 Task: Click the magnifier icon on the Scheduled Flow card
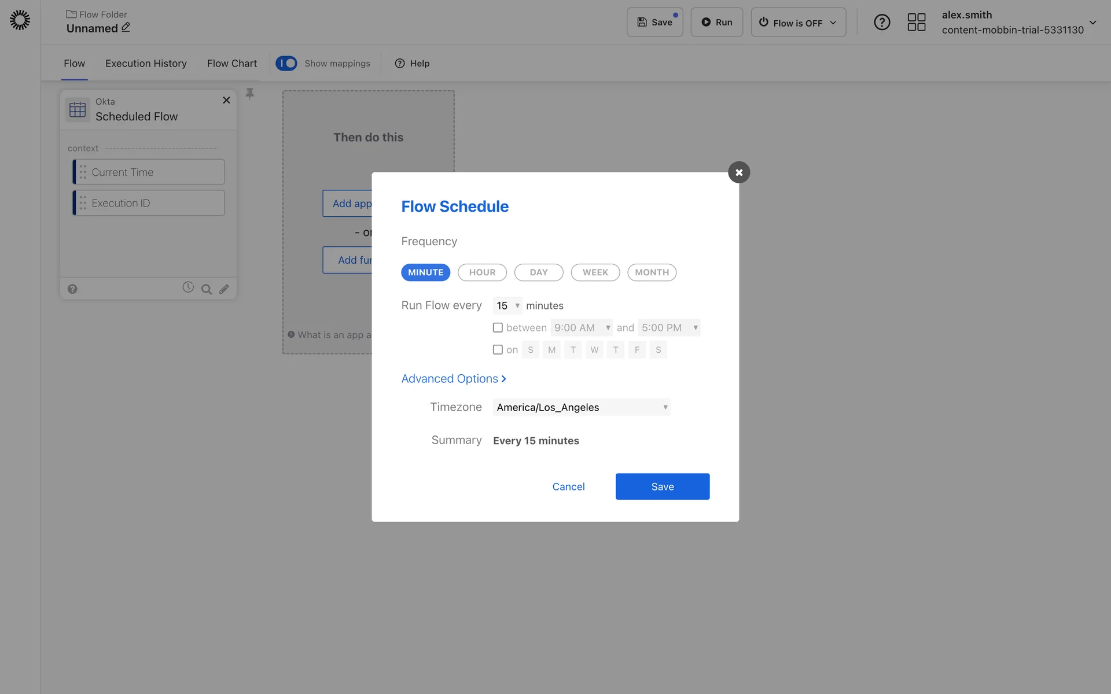pyautogui.click(x=206, y=289)
